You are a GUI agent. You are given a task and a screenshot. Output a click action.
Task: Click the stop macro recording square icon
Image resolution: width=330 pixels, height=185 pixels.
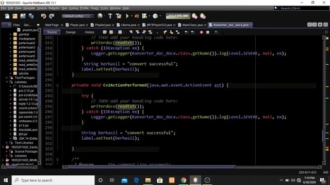pyautogui.click(x=208, y=32)
